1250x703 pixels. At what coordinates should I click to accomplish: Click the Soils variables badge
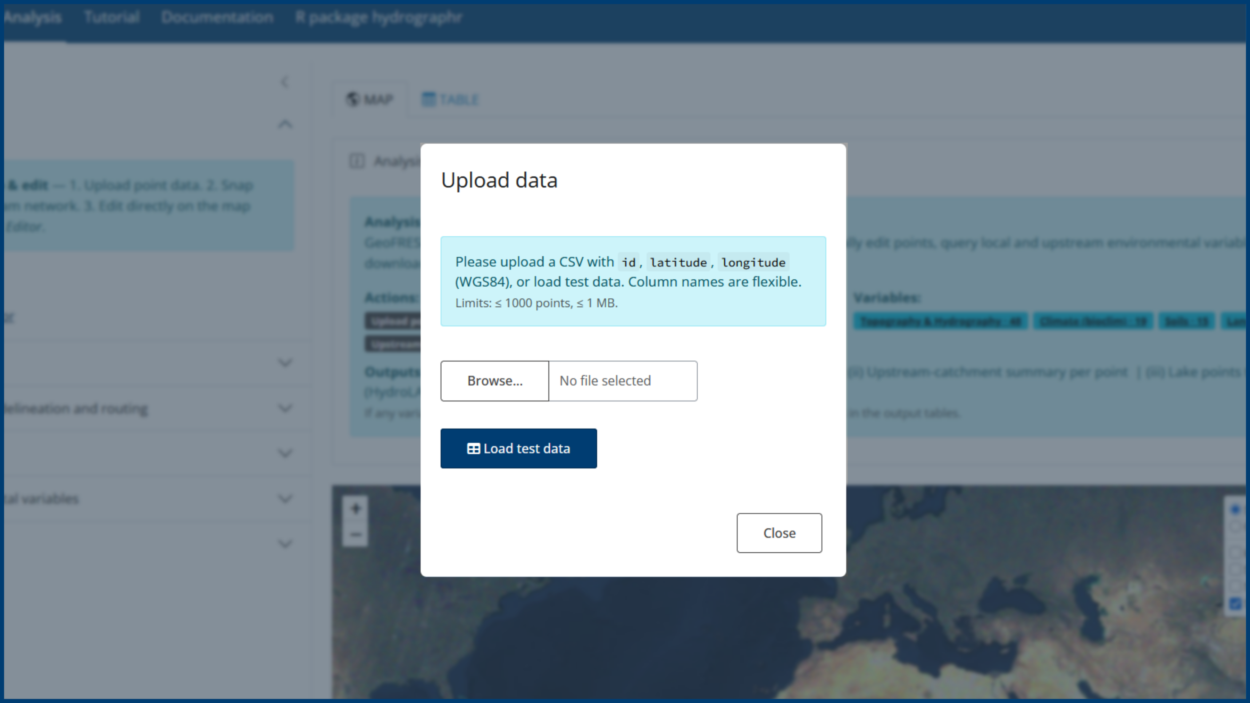(1187, 321)
